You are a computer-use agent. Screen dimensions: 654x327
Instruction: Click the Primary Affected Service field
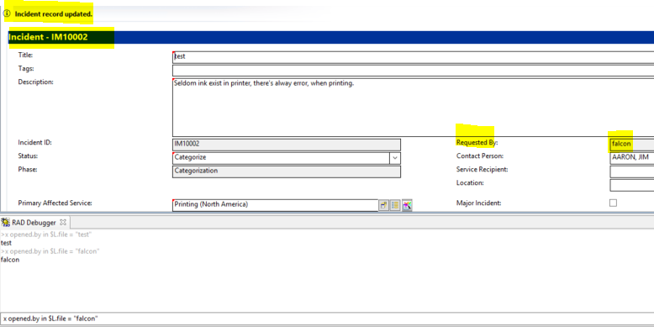coord(275,205)
